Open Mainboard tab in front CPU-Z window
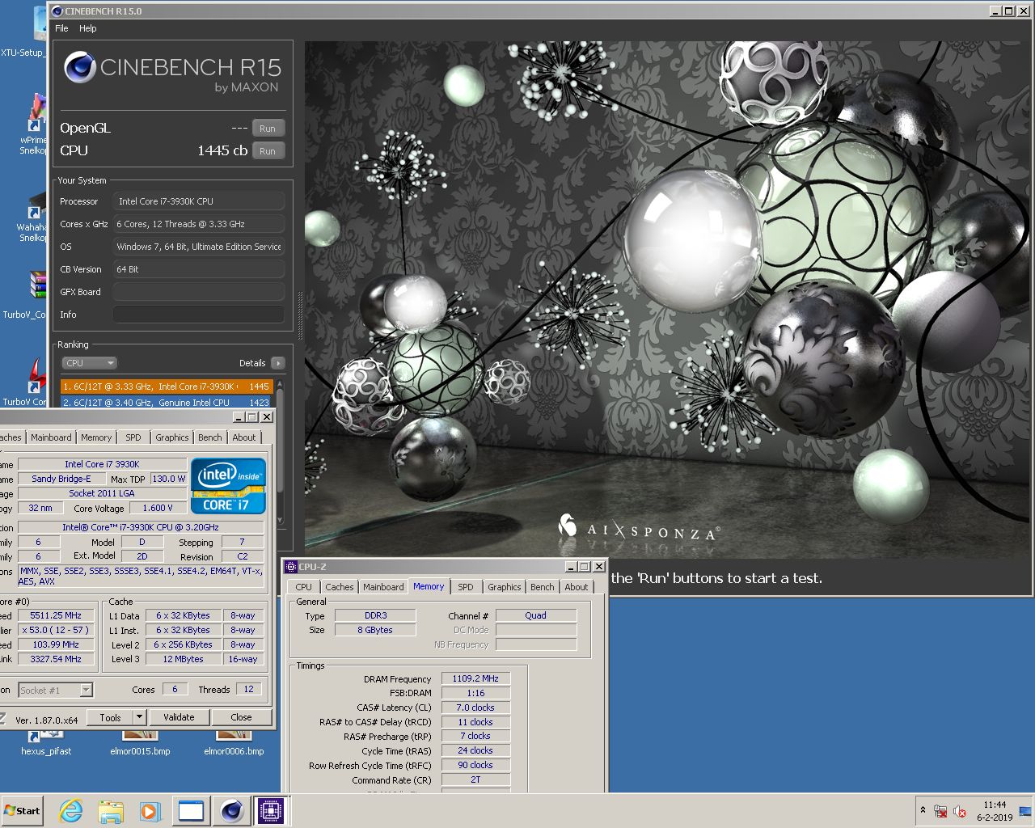The width and height of the screenshot is (1035, 828). (383, 587)
